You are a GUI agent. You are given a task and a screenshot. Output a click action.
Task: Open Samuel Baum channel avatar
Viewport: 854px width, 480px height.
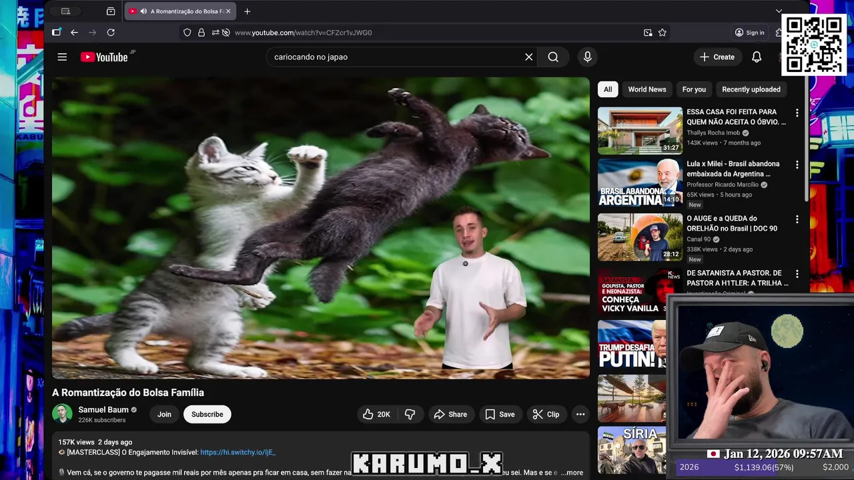tap(63, 414)
